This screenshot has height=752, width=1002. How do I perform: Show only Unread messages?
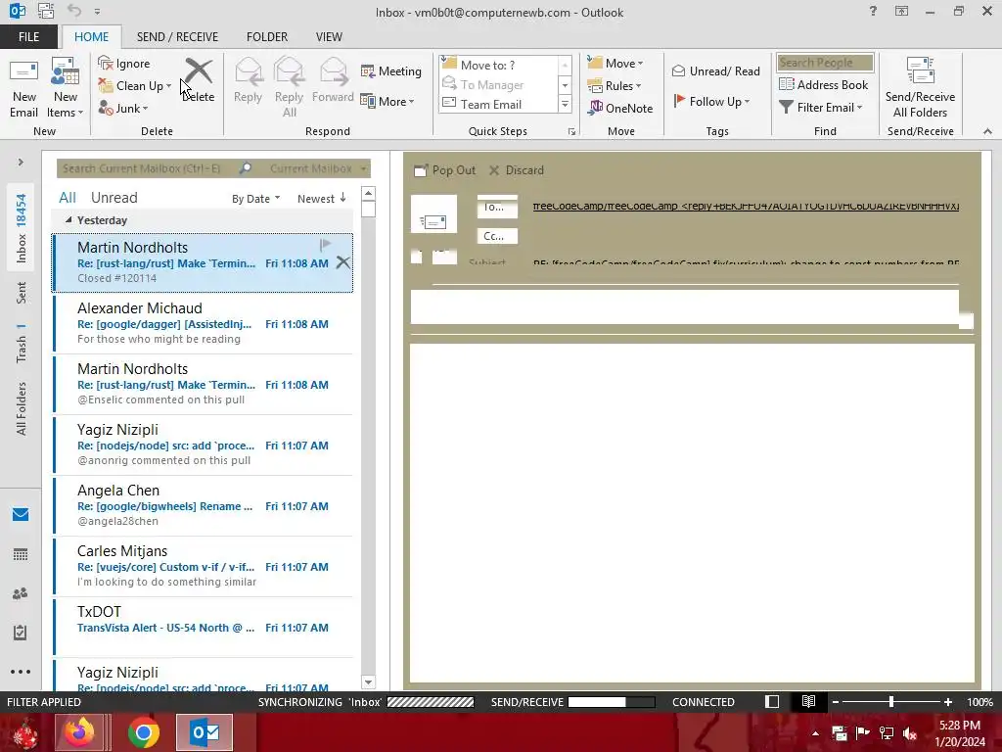pos(114,198)
